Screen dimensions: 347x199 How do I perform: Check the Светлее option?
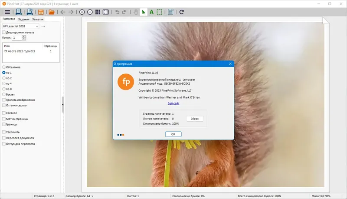(x=4, y=113)
